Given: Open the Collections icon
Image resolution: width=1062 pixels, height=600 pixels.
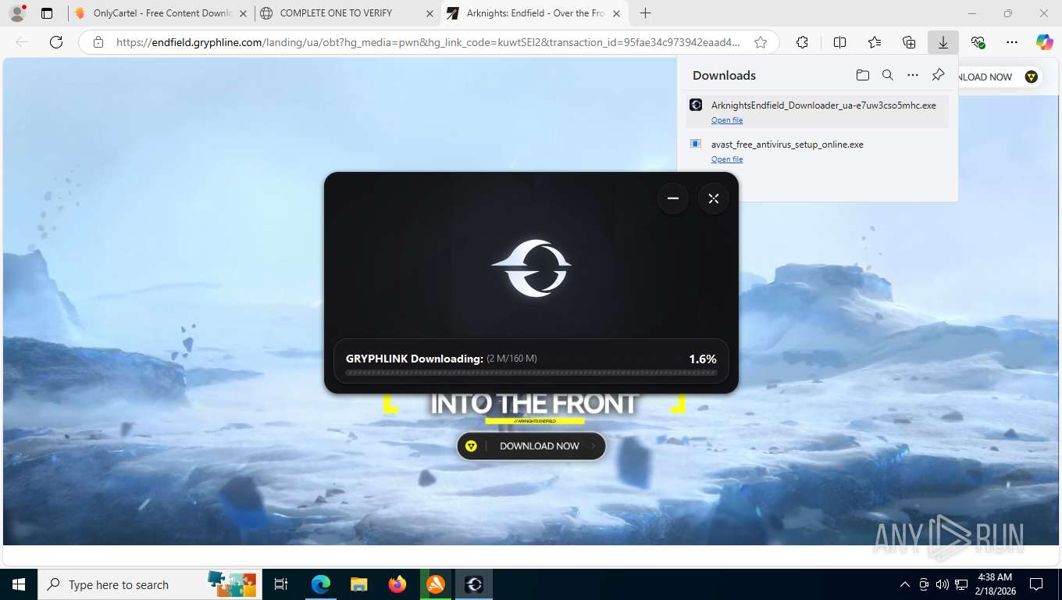Looking at the screenshot, I should [x=909, y=42].
